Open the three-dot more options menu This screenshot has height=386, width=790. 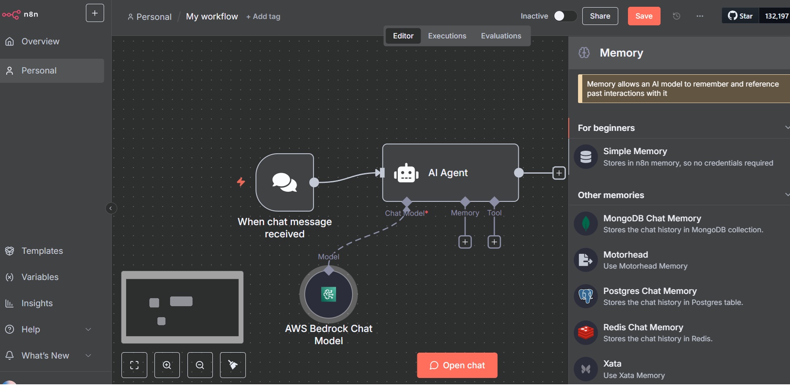(700, 16)
